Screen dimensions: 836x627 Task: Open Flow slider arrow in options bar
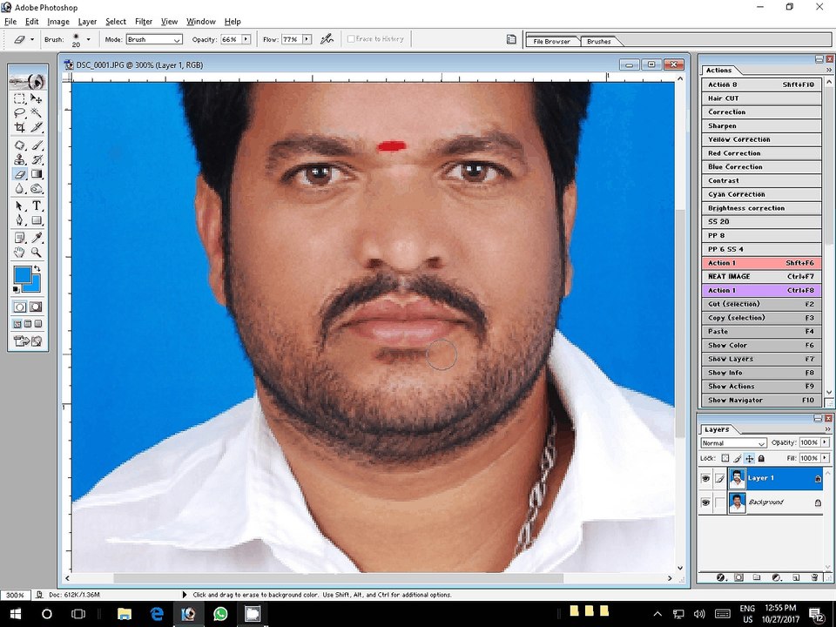tap(307, 39)
